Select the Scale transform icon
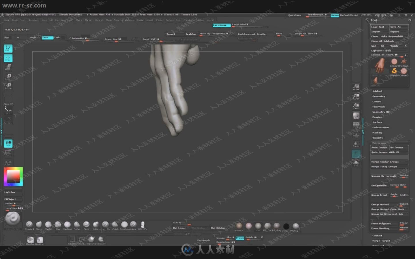Image resolution: width=415 pixels, height=259 pixels. click(8, 77)
